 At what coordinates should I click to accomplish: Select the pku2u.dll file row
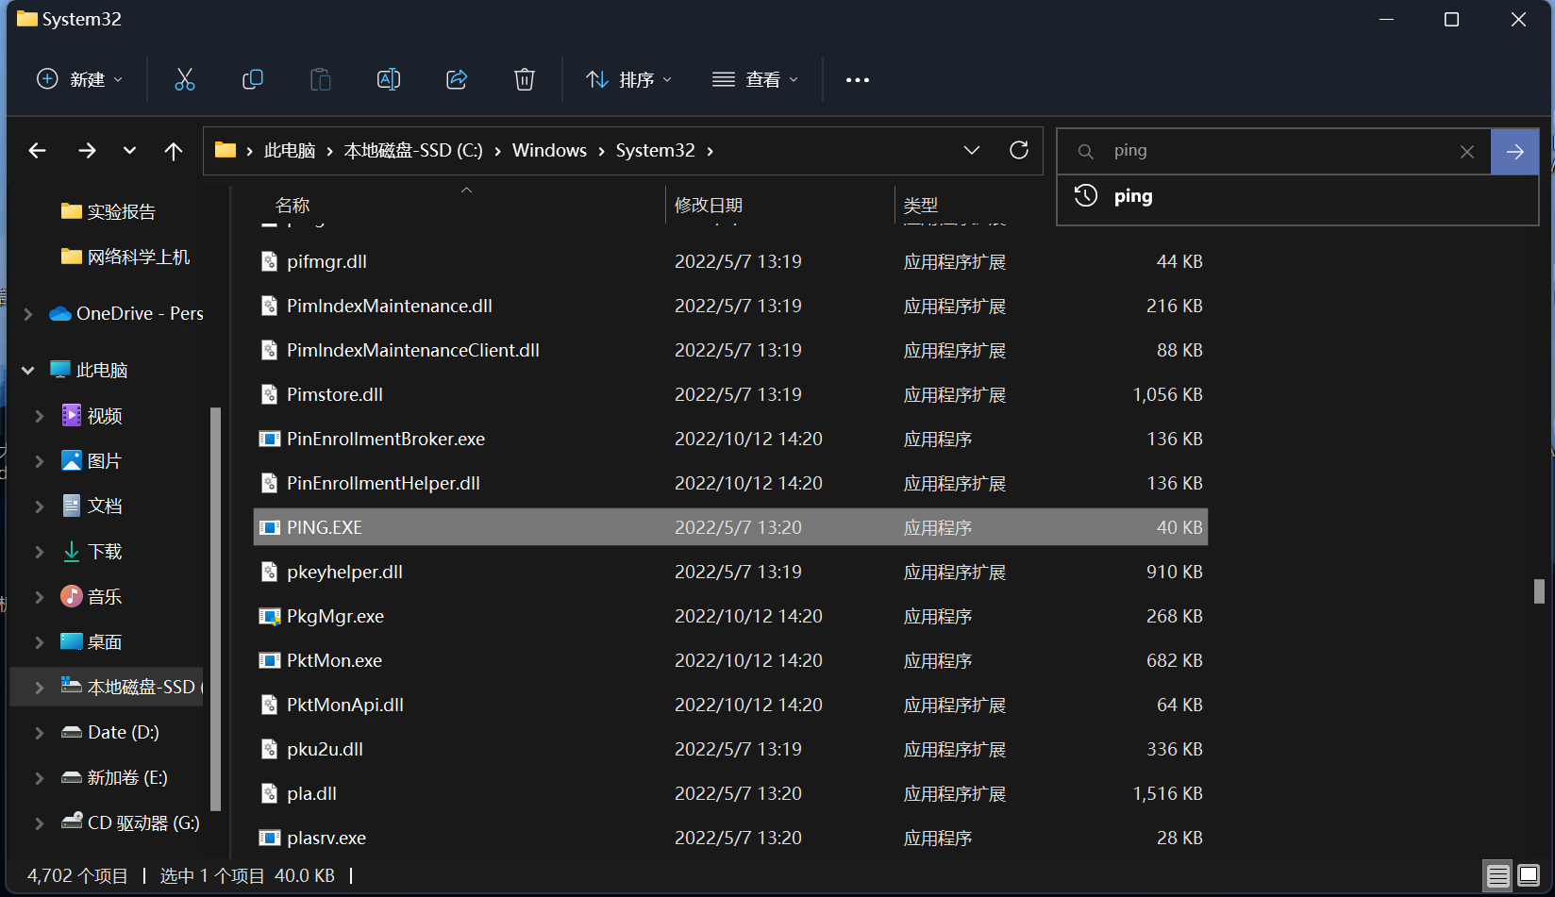(730, 749)
